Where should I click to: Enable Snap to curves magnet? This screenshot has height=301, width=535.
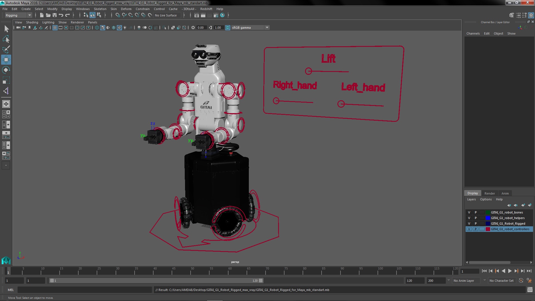[124, 15]
